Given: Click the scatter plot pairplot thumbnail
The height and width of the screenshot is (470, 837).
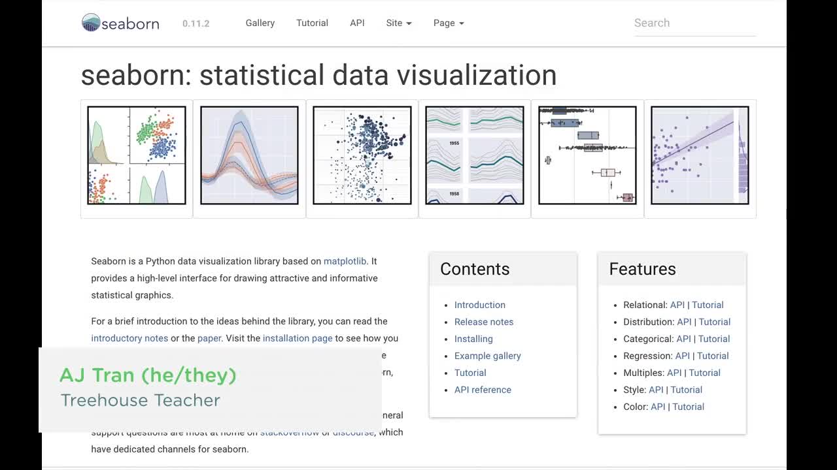Looking at the screenshot, I should tap(135, 157).
